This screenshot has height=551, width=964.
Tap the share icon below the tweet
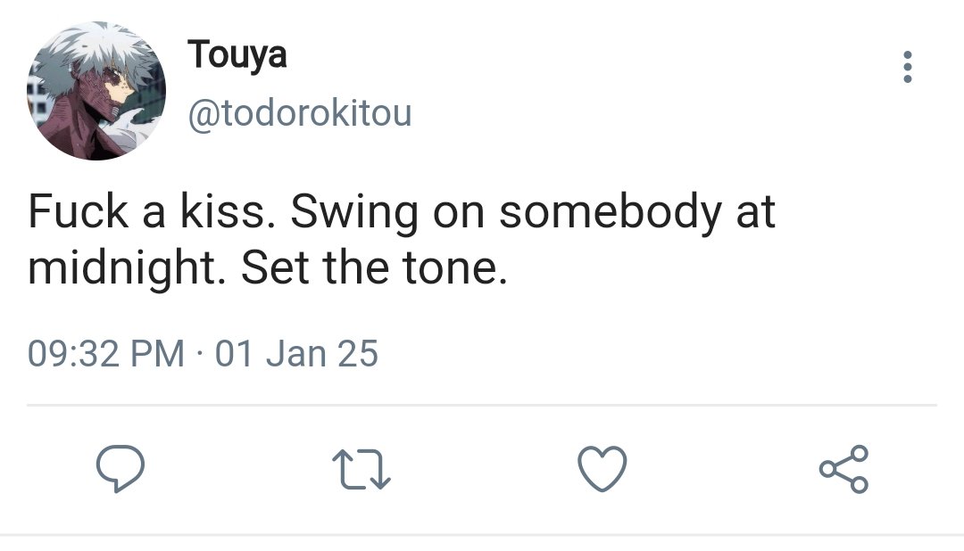coord(843,470)
